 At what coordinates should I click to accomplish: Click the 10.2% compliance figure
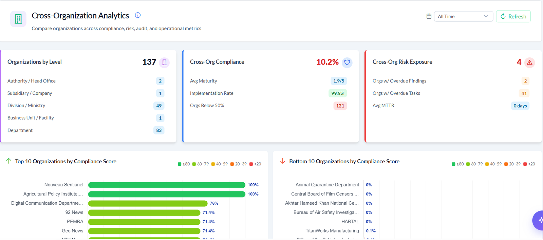pyautogui.click(x=327, y=62)
